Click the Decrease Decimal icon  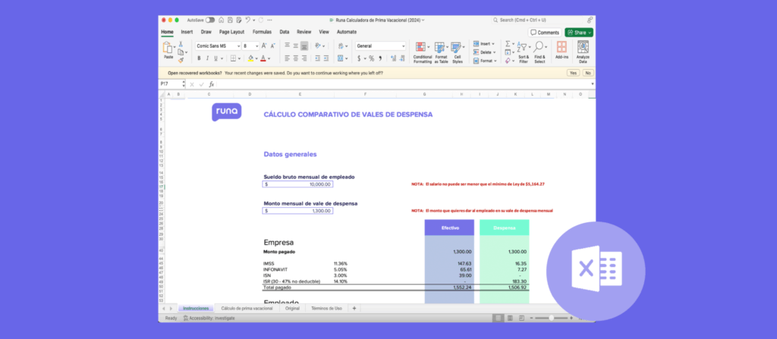tap(402, 58)
